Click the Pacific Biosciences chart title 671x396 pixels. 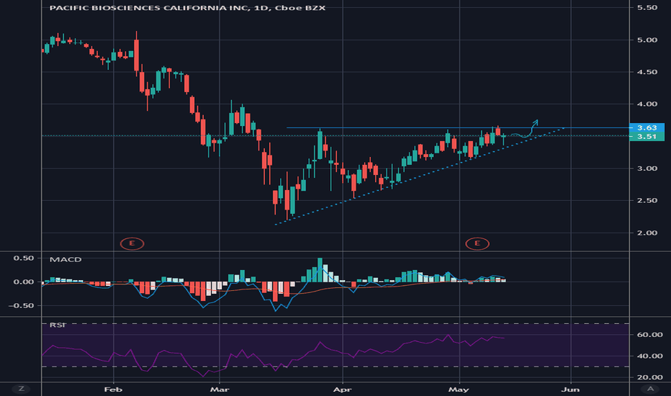coord(187,8)
